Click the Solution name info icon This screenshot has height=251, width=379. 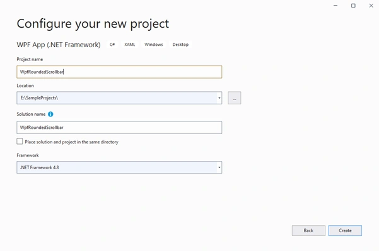[50, 114]
